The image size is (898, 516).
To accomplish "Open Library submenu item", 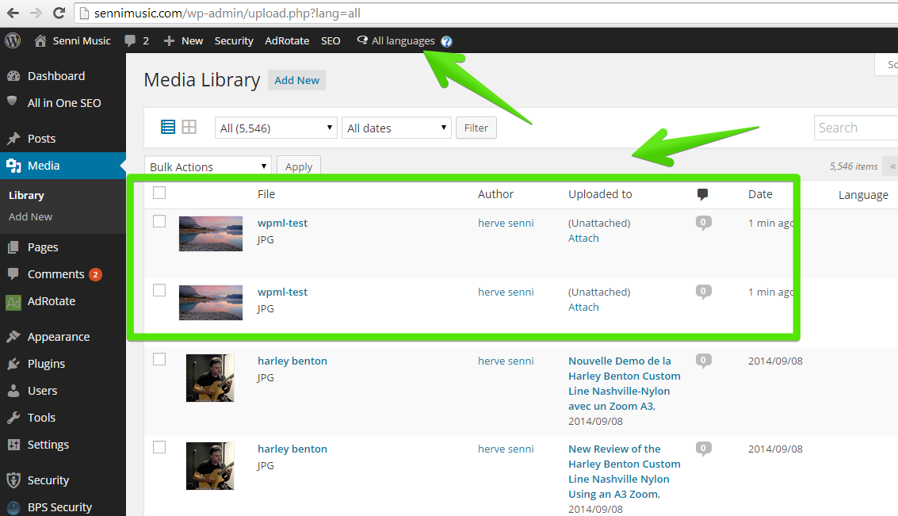I will tap(26, 195).
